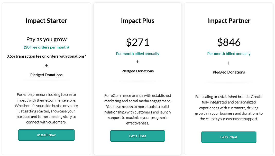Click the $846 price on Impact Partner
275x156 pixels.
tap(228, 42)
